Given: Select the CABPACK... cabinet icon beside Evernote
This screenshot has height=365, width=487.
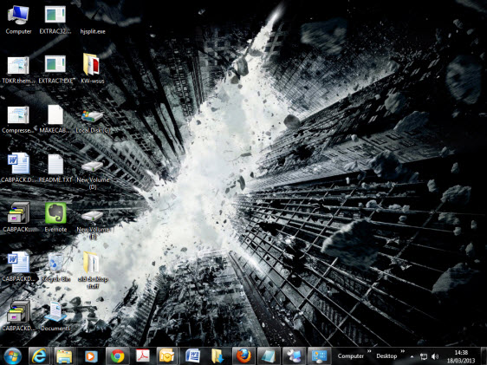Looking at the screenshot, I should 19,213.
